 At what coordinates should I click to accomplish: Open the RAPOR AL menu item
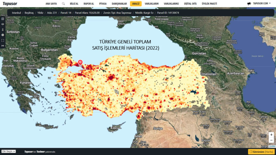[89, 4]
